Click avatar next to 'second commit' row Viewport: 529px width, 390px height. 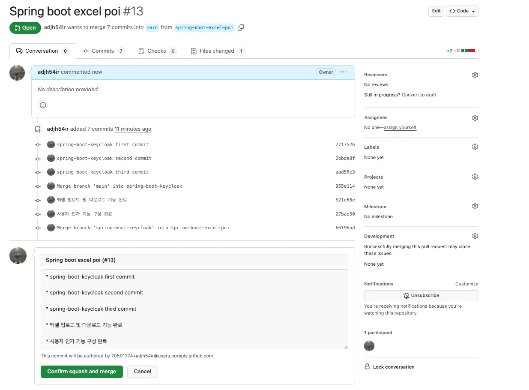click(x=51, y=158)
